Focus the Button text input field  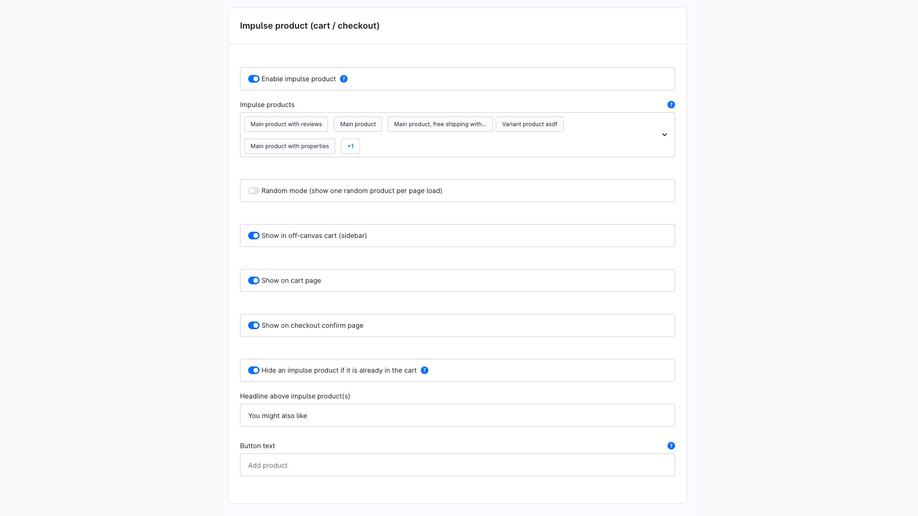pos(458,465)
